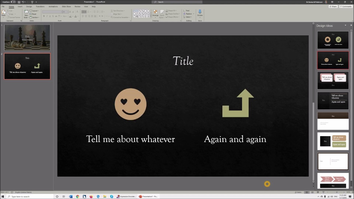This screenshot has width=354, height=199.
Task: Switch to the Design tab
Action: [29, 6]
